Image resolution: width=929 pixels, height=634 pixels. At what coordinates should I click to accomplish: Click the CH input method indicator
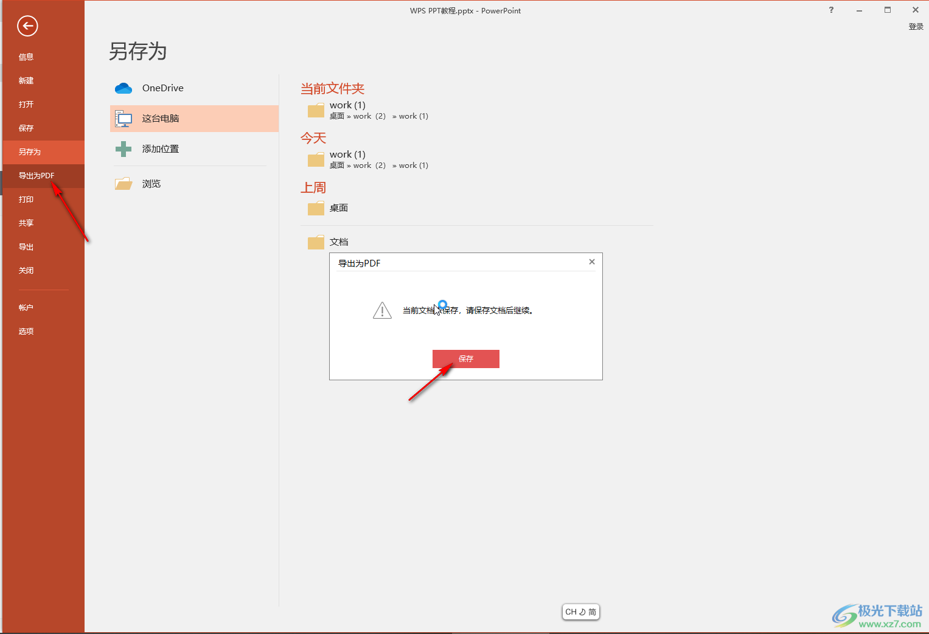click(x=581, y=612)
